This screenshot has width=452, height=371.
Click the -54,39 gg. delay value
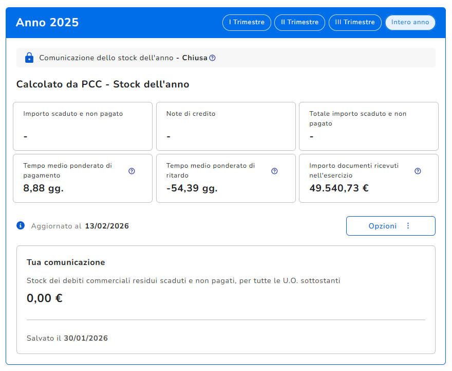(192, 188)
